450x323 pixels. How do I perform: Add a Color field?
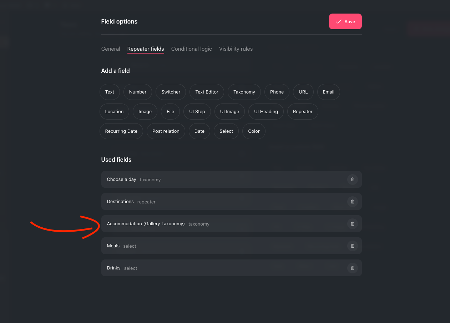(254, 131)
